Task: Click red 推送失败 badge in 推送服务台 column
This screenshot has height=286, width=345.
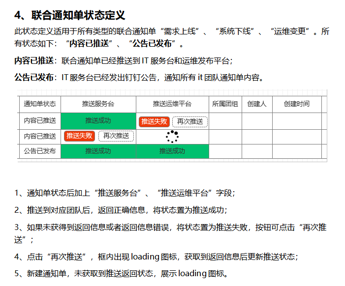Action: click(x=79, y=136)
